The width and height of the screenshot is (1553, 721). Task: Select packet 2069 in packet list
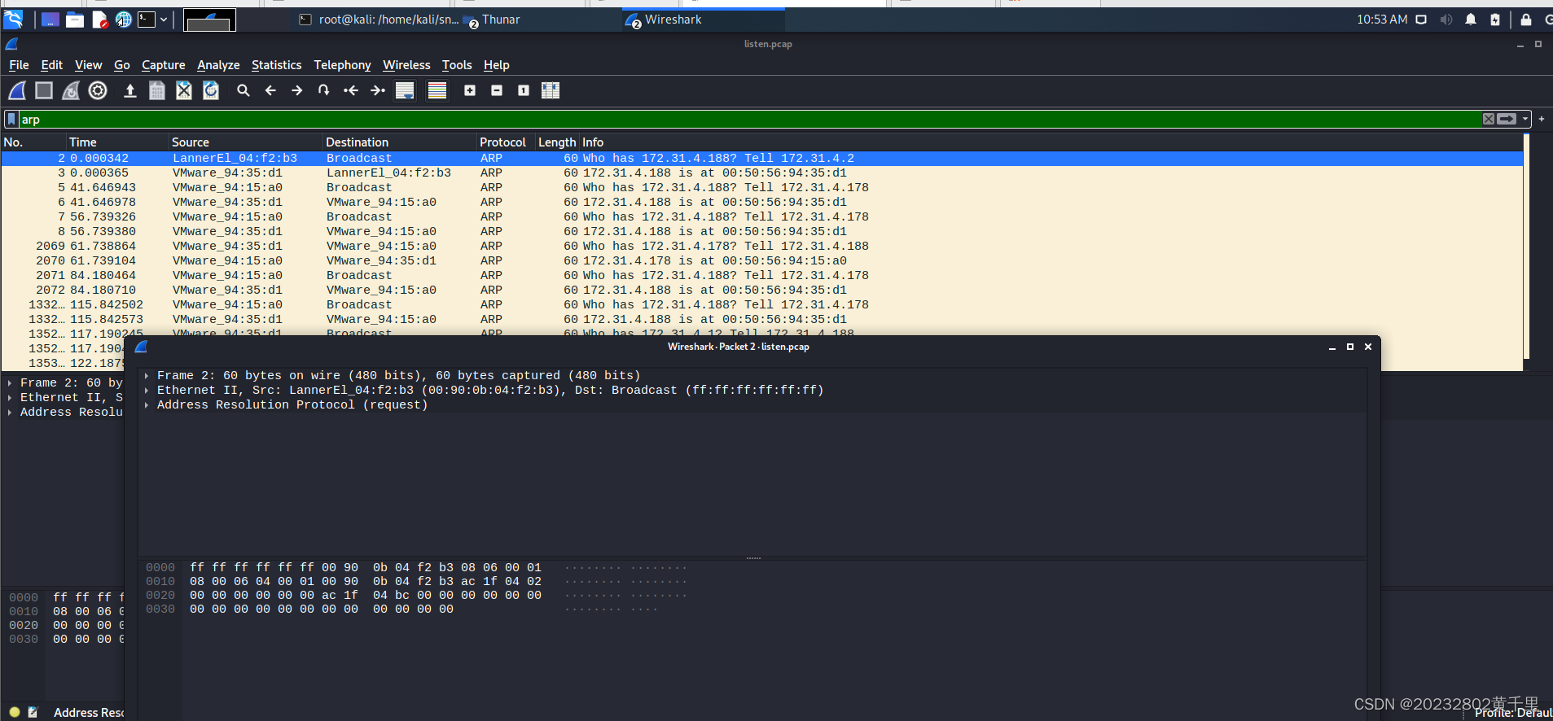(761, 246)
